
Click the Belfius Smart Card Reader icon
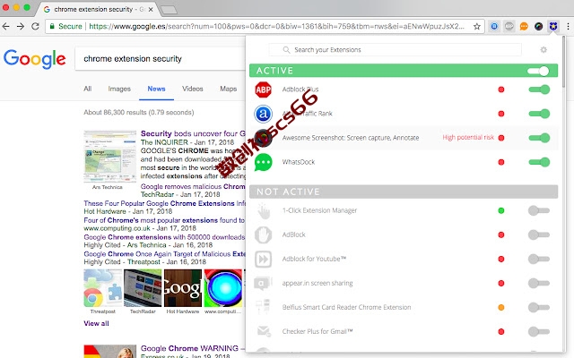263,307
